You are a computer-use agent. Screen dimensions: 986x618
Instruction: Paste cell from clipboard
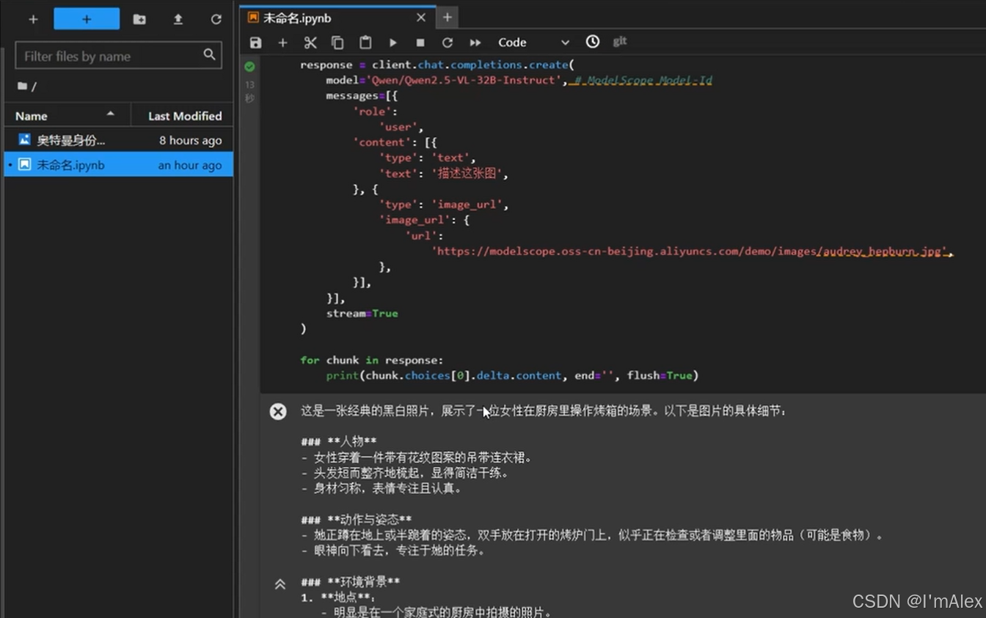coord(365,43)
